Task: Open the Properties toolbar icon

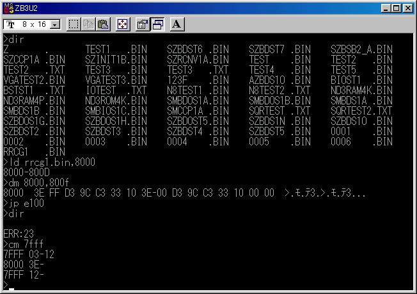Action: coord(142,24)
